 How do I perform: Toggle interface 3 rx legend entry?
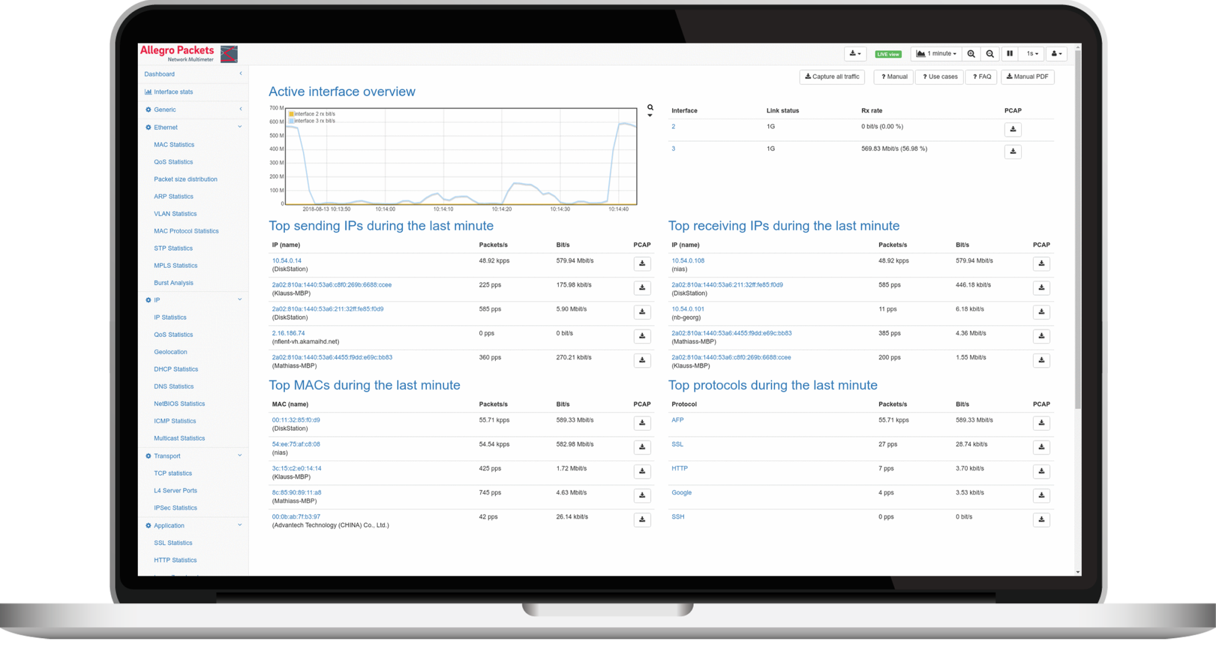[x=312, y=121]
